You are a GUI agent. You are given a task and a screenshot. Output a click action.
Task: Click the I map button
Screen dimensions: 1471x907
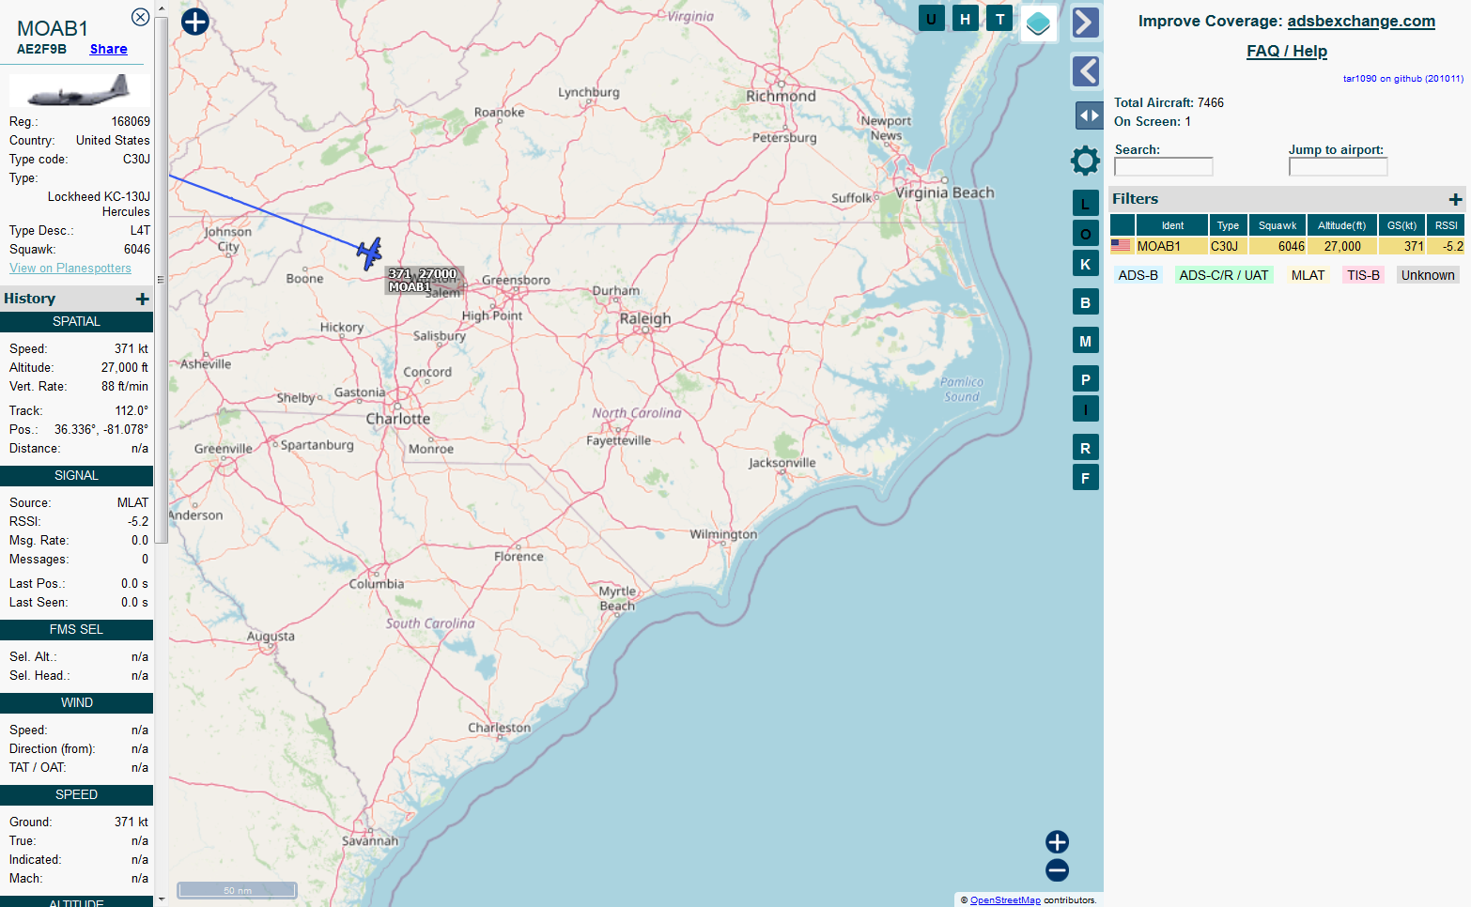click(x=1085, y=409)
